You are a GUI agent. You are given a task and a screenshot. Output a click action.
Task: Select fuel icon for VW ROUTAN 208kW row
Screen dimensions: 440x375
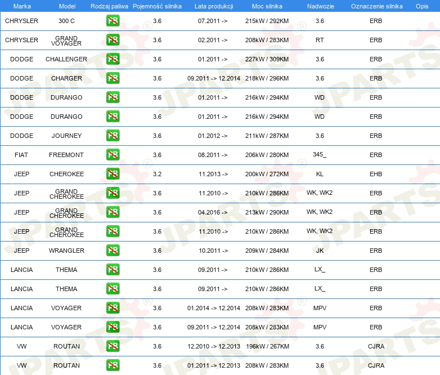(113, 365)
